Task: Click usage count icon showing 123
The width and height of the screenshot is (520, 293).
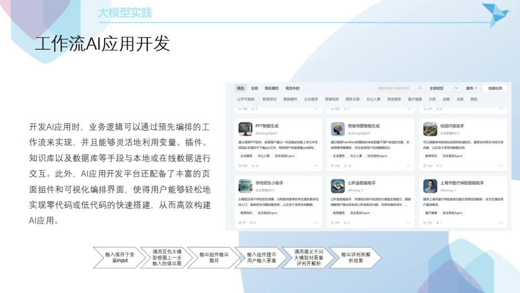Action: pyautogui.click(x=425, y=223)
